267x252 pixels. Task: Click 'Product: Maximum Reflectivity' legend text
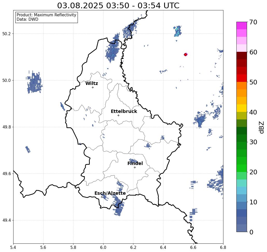[46, 15]
